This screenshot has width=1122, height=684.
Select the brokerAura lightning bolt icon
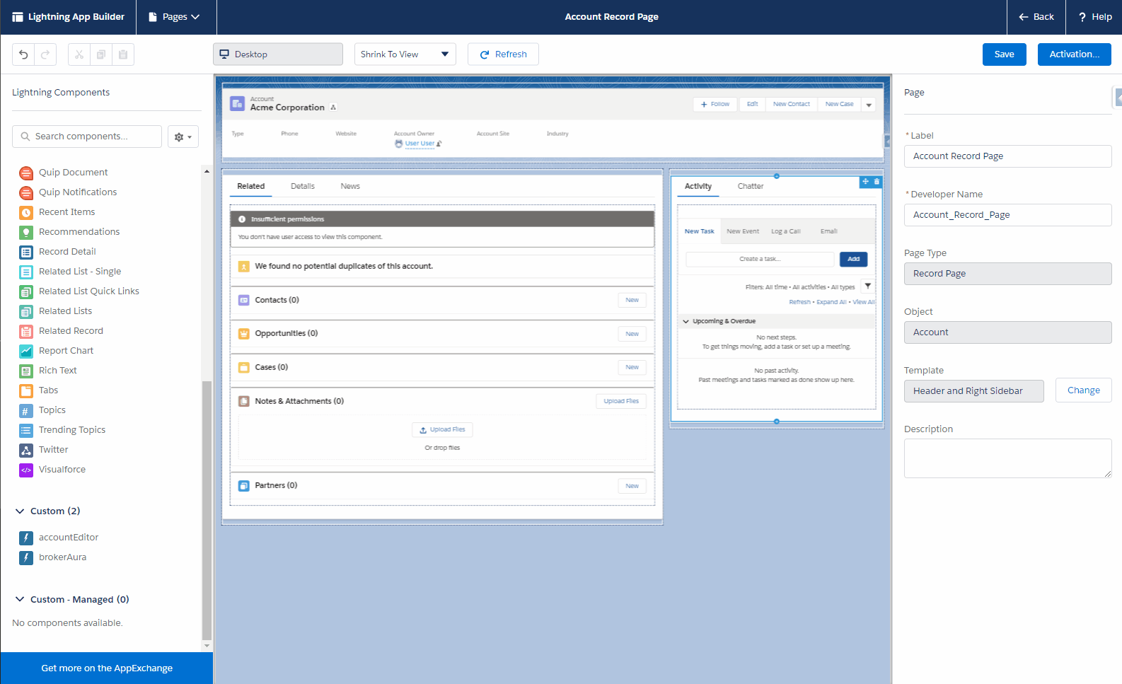pos(26,557)
